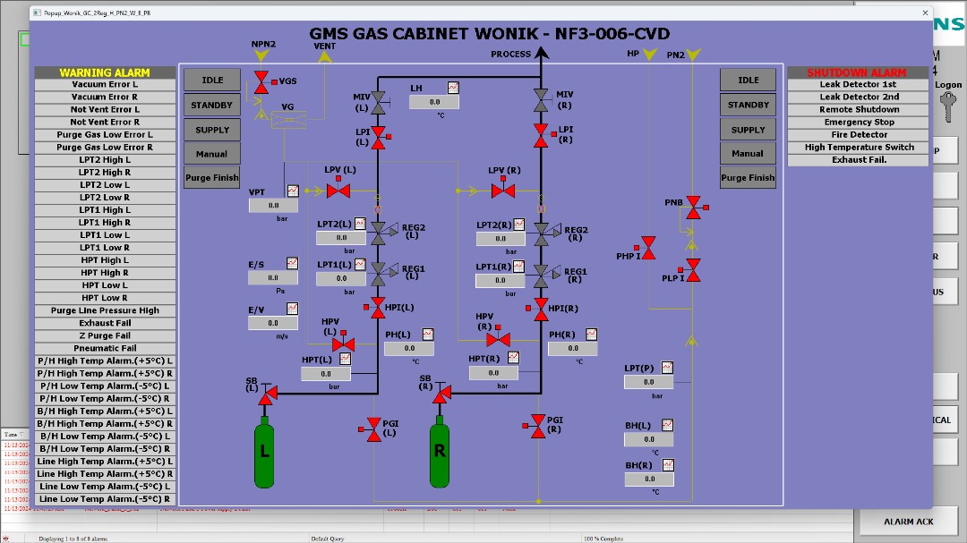Click the SUPPLY button near the VG symbol
The image size is (967, 543).
[212, 130]
